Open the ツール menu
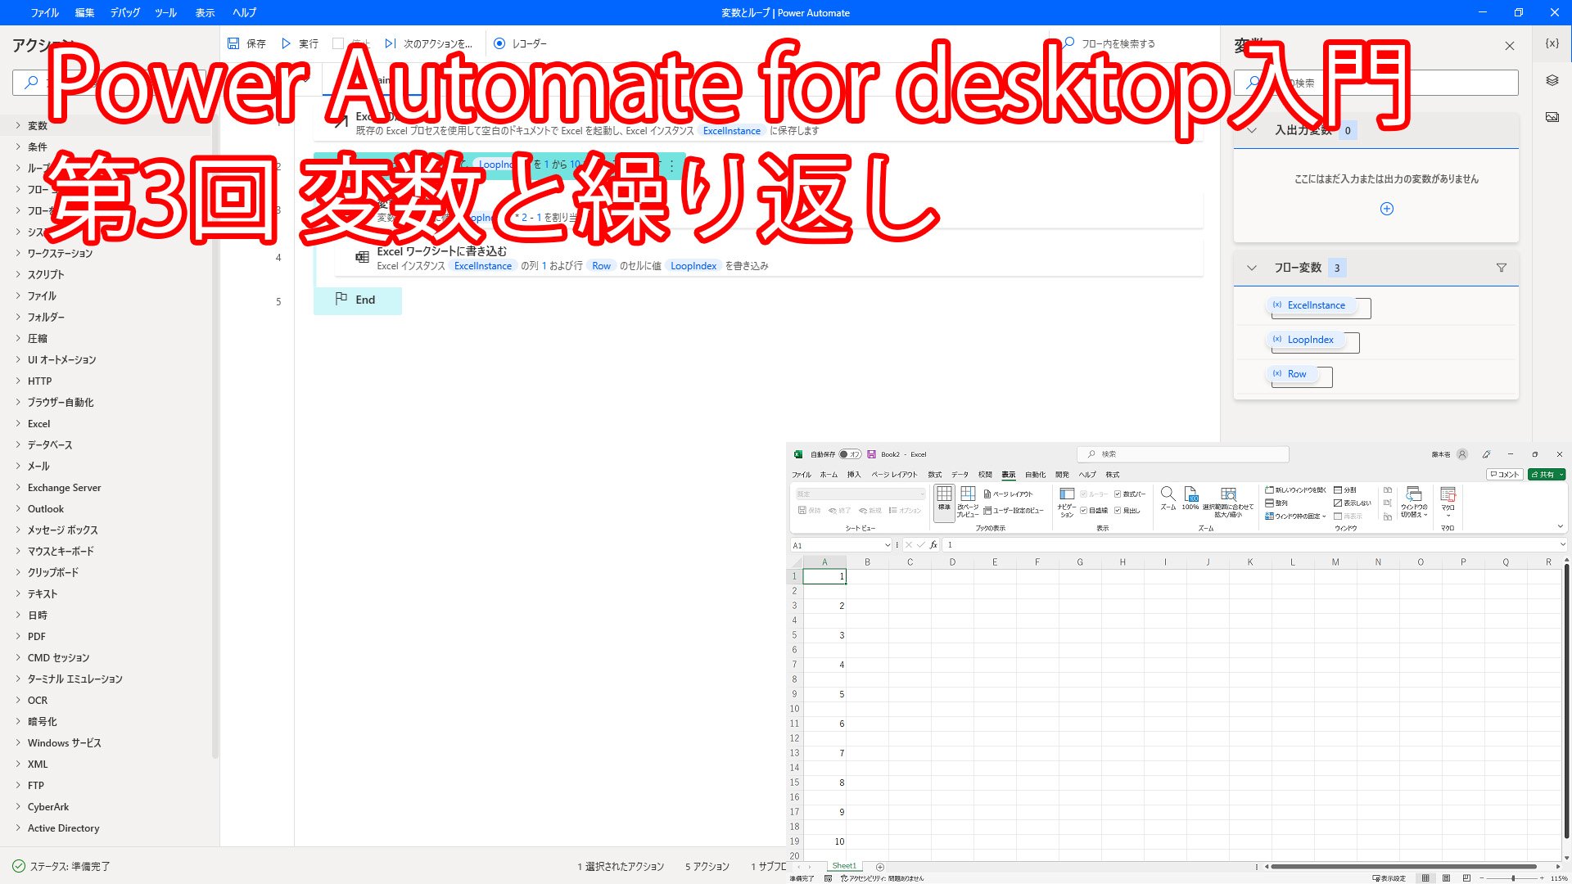Image resolution: width=1572 pixels, height=884 pixels. 166,12
